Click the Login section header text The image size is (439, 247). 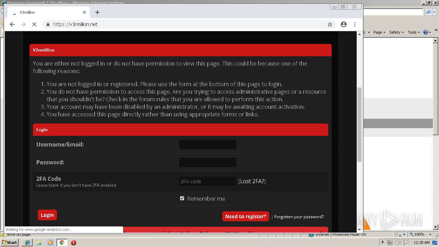tap(42, 130)
